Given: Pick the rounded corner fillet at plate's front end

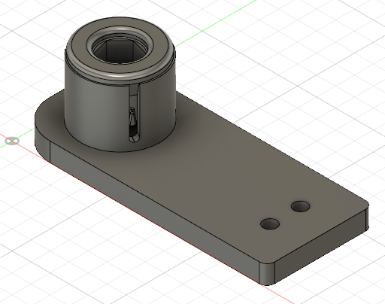Looking at the screenshot, I should pos(267,274).
